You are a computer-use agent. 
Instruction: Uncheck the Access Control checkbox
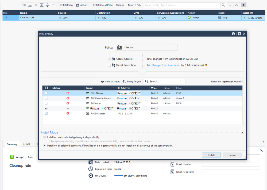coord(109,59)
